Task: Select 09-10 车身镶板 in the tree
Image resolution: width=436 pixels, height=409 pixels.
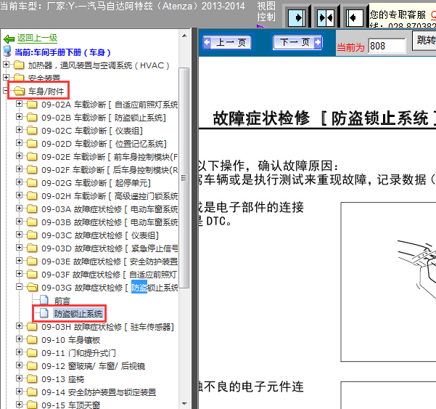Action: (x=70, y=340)
